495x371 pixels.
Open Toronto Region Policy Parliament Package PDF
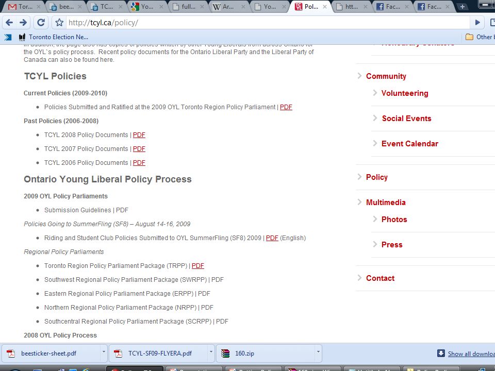(x=198, y=266)
